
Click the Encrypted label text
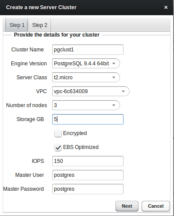click(x=75, y=133)
